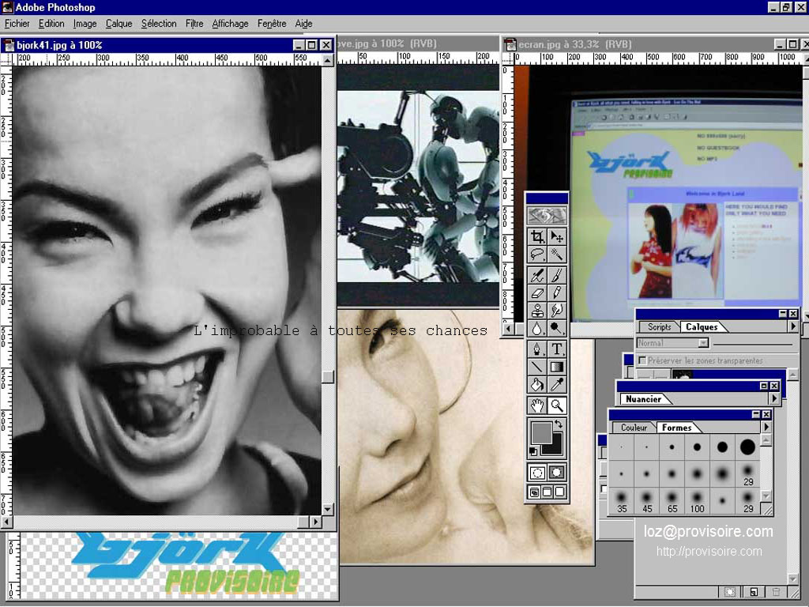Select the Smudge finger tool
This screenshot has width=809, height=607.
pyautogui.click(x=557, y=310)
